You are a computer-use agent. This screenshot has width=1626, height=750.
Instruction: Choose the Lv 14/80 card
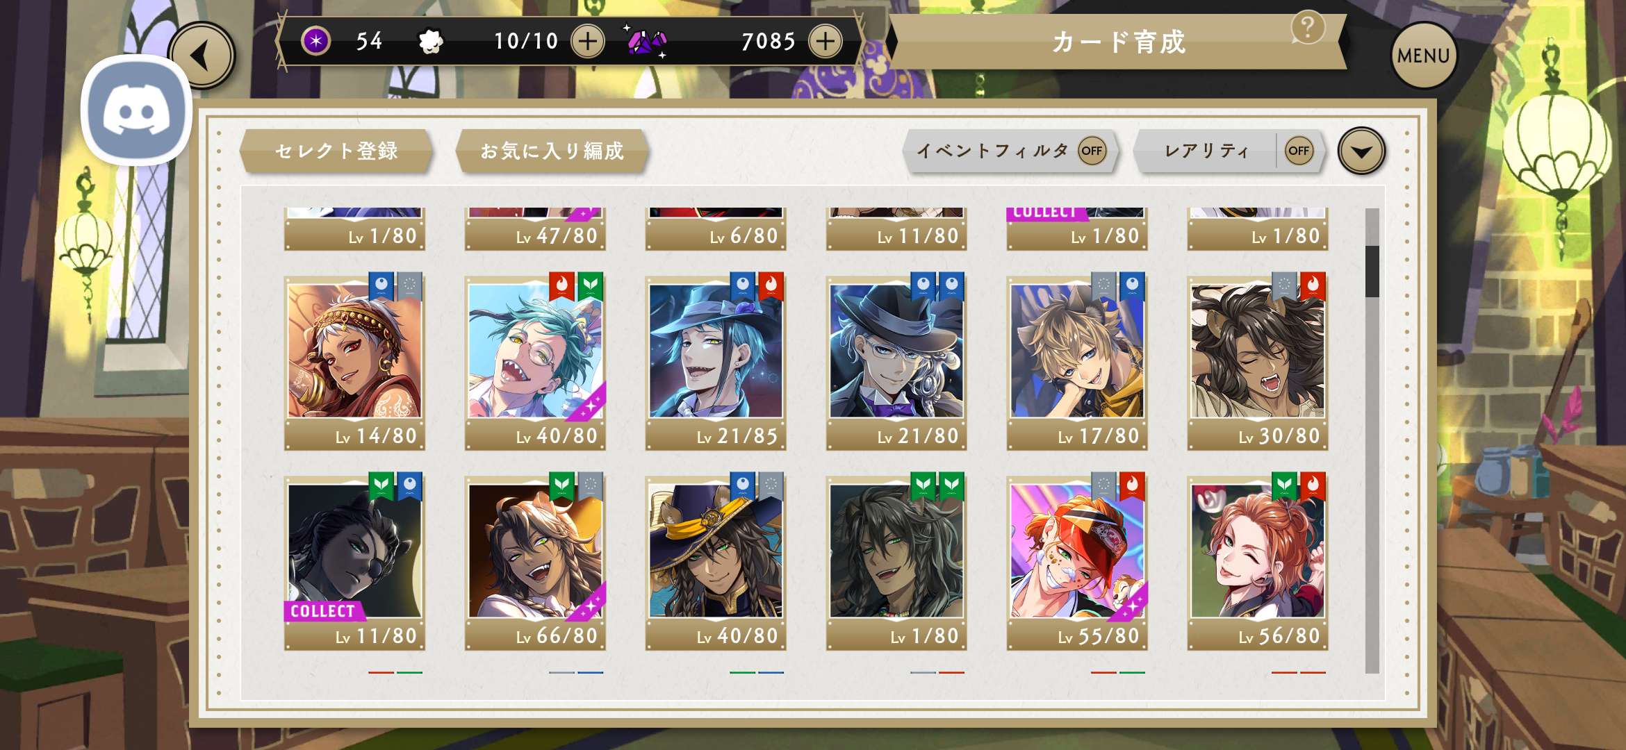[x=354, y=362]
